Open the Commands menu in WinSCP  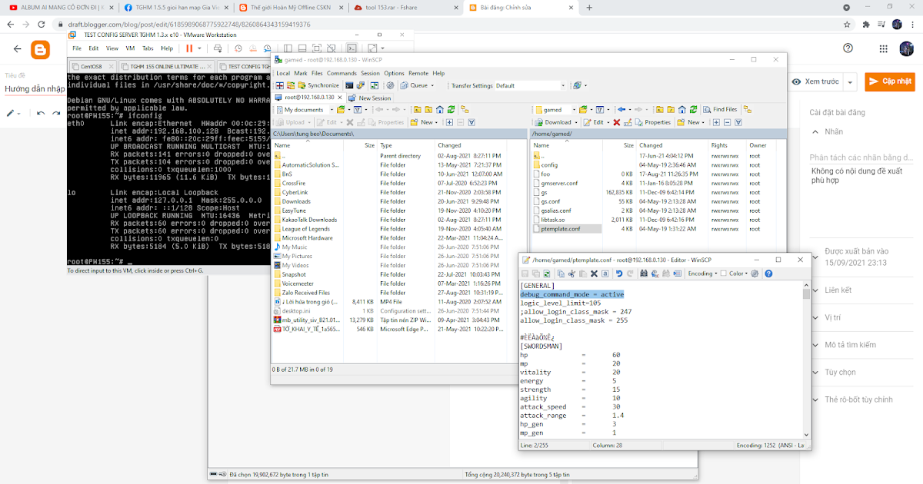point(342,73)
